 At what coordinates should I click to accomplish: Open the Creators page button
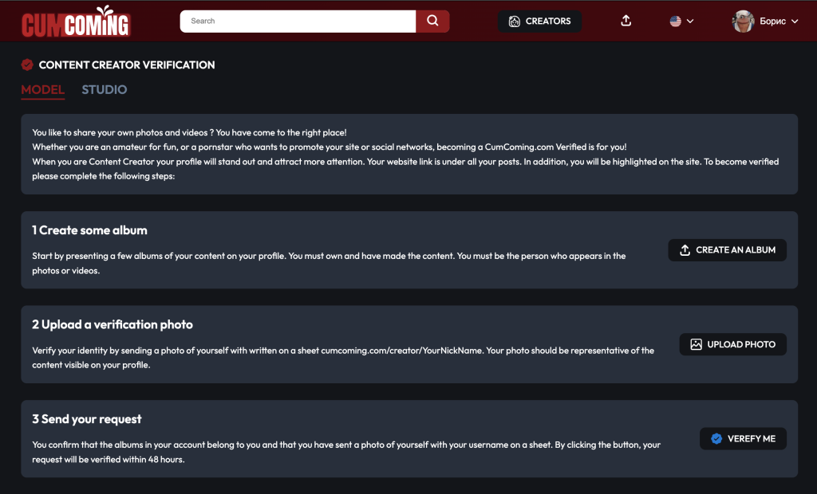coord(539,22)
